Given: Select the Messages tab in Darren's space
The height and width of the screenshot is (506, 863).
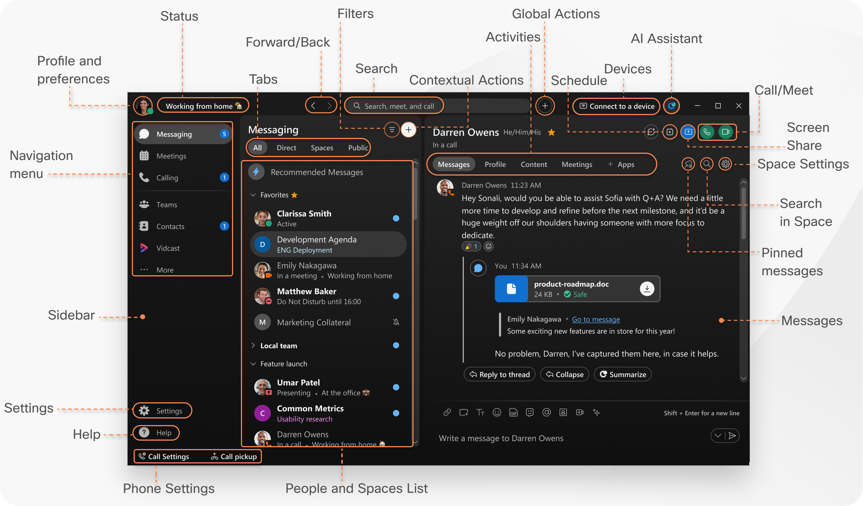Looking at the screenshot, I should (453, 164).
